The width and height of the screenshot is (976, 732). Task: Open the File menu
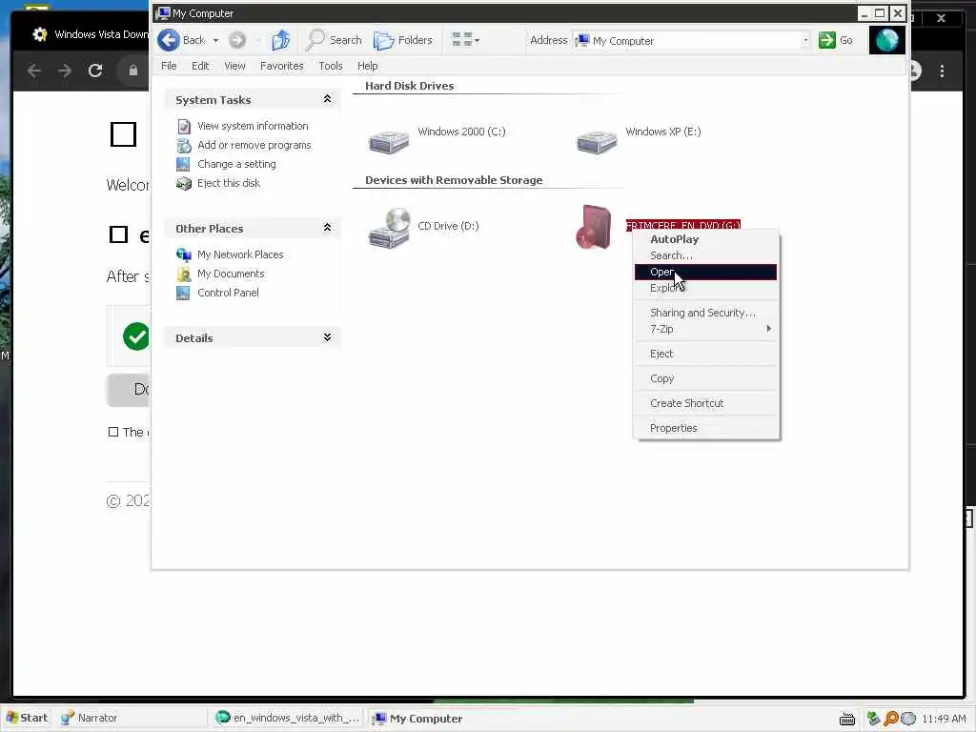[169, 66]
